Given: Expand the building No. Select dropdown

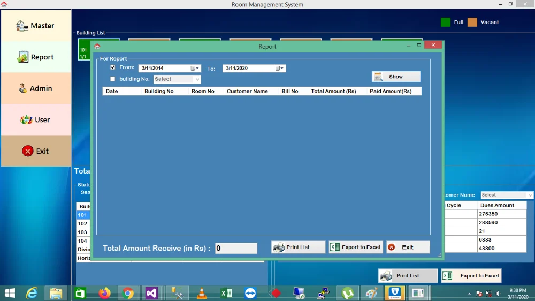Looking at the screenshot, I should pyautogui.click(x=197, y=79).
